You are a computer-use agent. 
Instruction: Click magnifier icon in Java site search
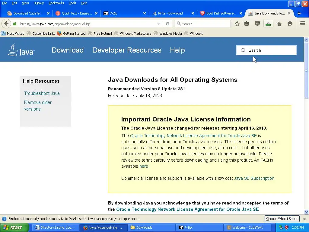(244, 50)
